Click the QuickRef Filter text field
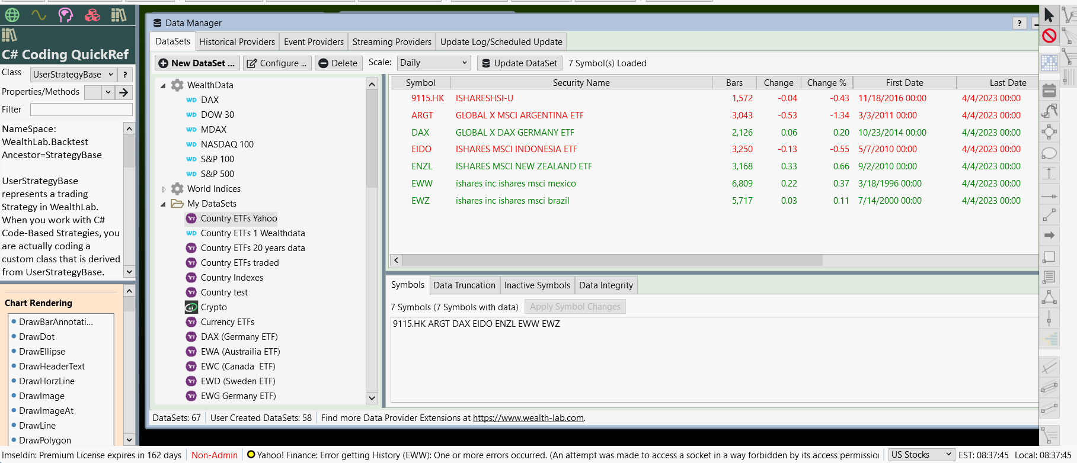The height and width of the screenshot is (463, 1077). [x=81, y=110]
